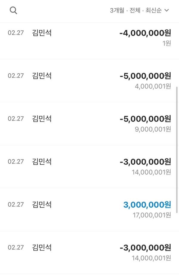Tap the search magnifier icon

tap(13, 10)
